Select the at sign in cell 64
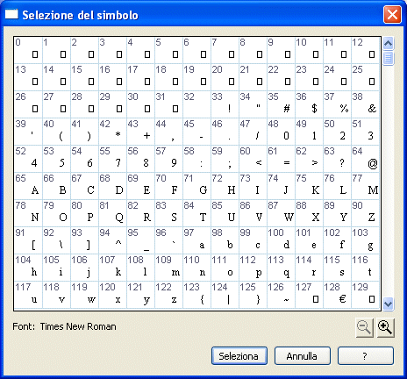 [x=365, y=159]
